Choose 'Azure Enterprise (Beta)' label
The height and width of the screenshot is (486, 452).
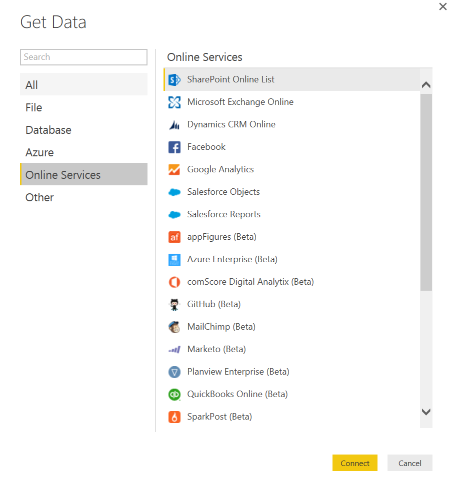click(232, 259)
